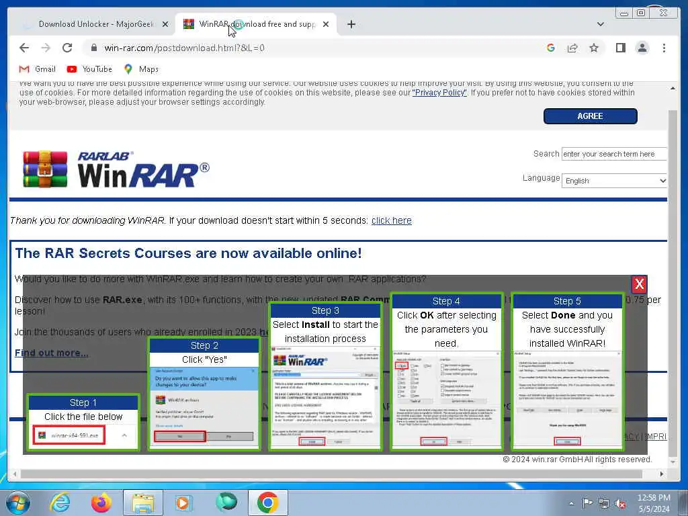View the Step 5 Done thumbnail
Image resolution: width=688 pixels, height=516 pixels.
(x=567, y=399)
